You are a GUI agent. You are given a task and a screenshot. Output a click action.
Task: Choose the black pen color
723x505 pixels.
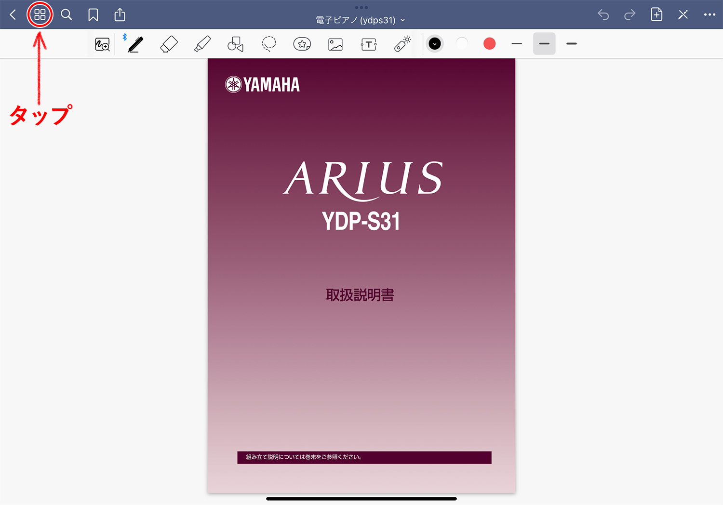(435, 44)
